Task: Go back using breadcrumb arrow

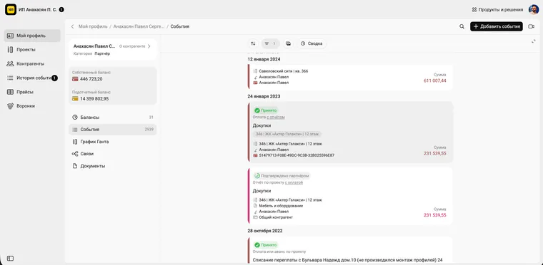Action: tap(72, 26)
